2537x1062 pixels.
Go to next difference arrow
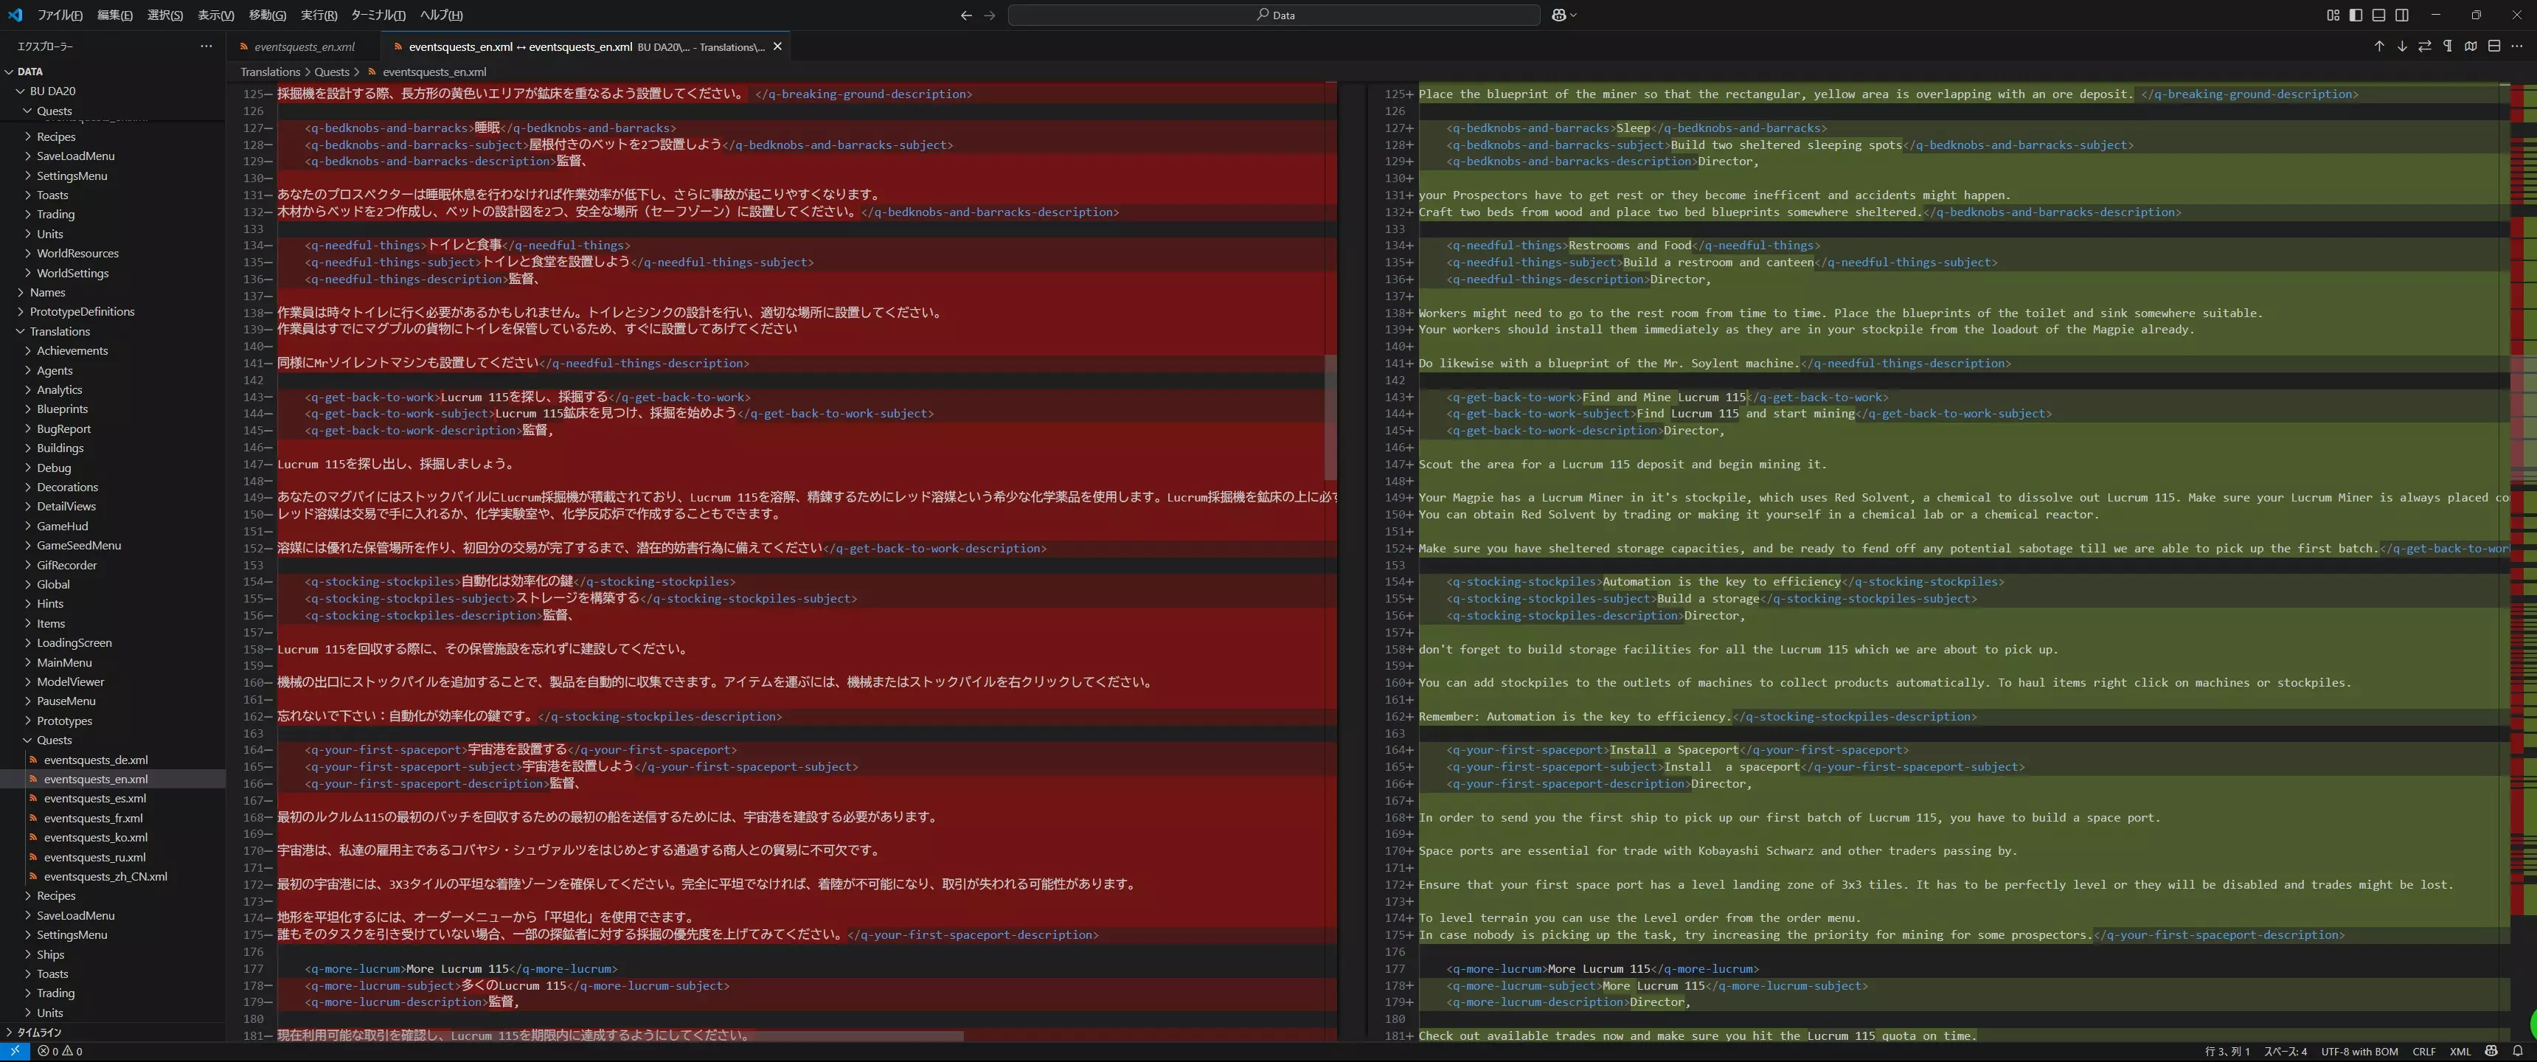tap(2402, 46)
